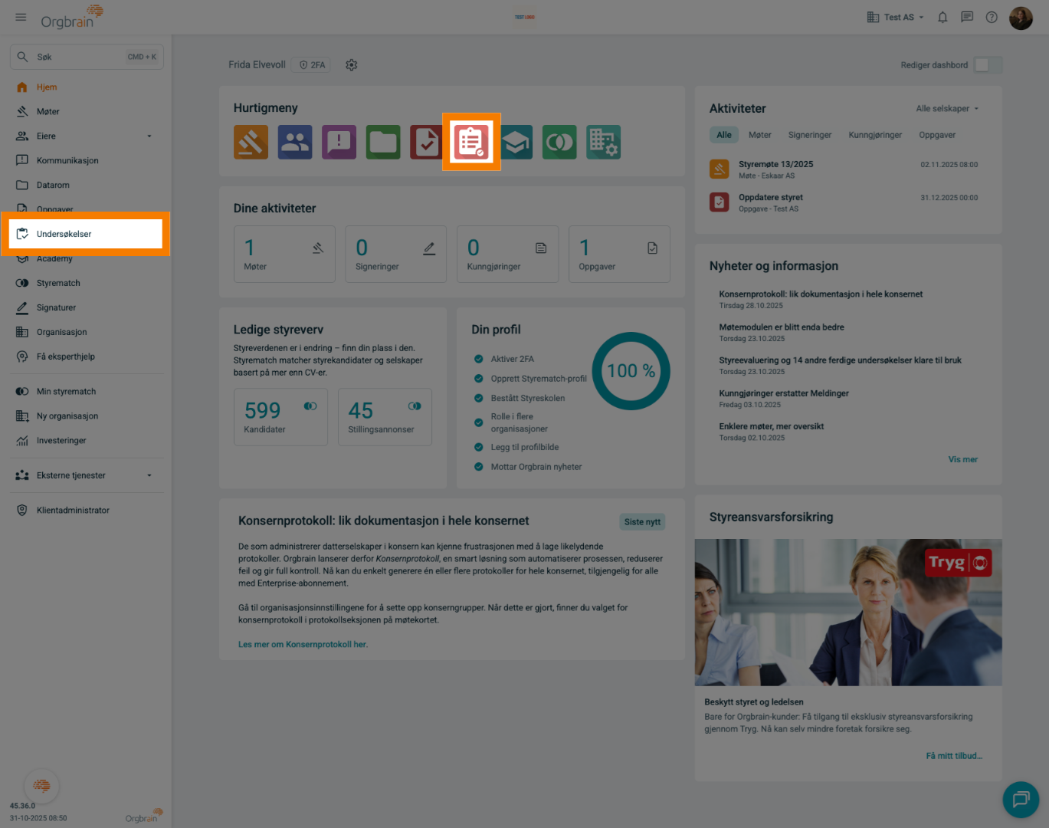Open the chat bubble in the bottom corner

[1021, 800]
